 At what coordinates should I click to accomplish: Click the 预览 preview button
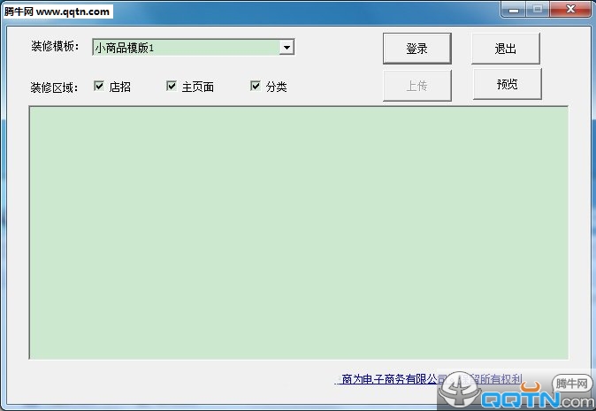tap(507, 84)
